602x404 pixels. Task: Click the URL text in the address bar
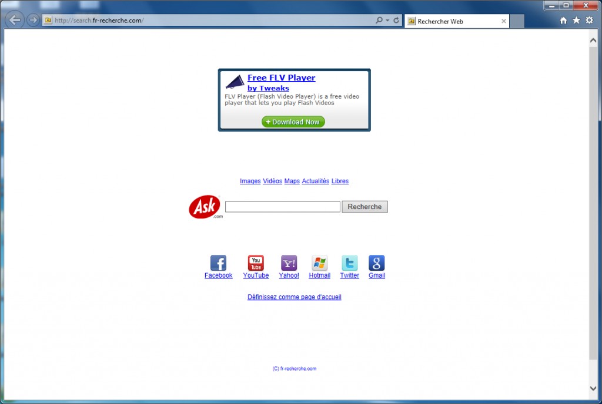tap(99, 21)
